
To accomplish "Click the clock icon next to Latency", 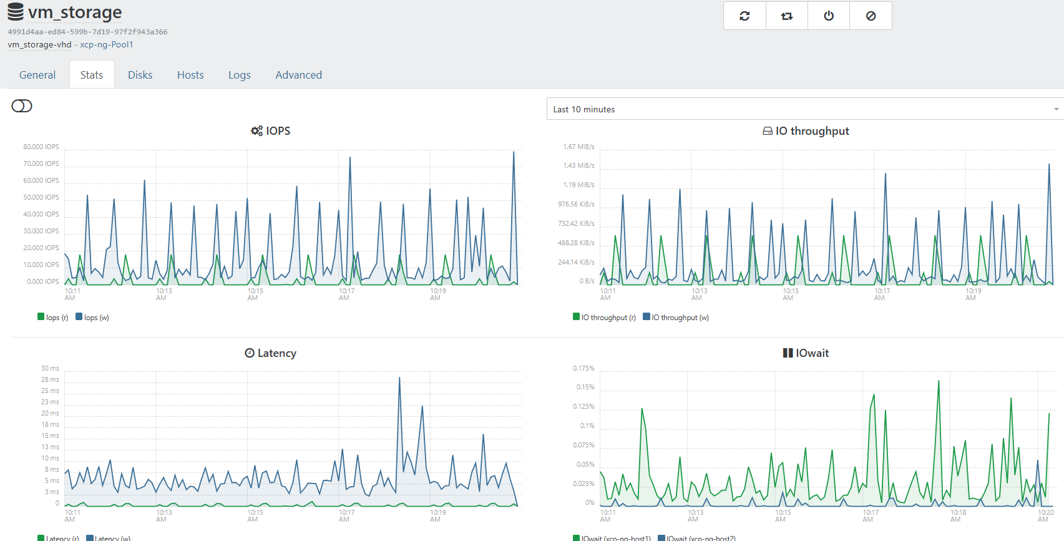I will tap(250, 353).
